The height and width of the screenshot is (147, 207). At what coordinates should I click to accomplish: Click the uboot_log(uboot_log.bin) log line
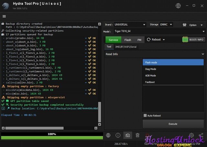coord(29,49)
